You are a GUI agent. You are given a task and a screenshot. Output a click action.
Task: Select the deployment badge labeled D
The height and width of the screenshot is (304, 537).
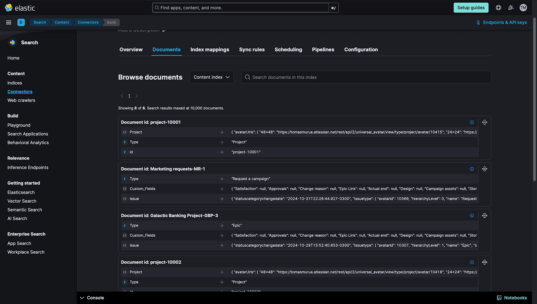click(21, 22)
